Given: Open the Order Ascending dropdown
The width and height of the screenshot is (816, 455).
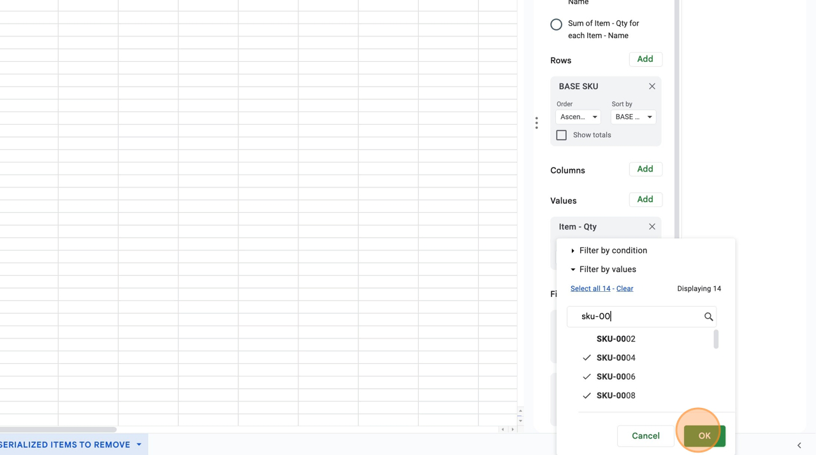Looking at the screenshot, I should 578,117.
